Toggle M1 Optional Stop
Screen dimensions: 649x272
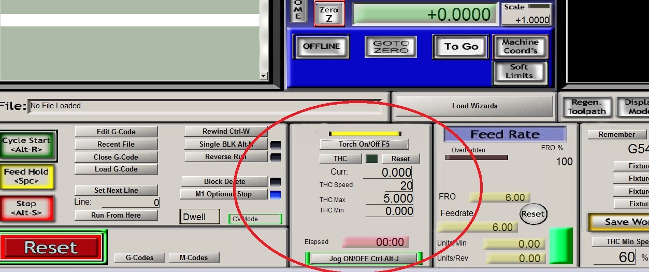click(x=224, y=194)
